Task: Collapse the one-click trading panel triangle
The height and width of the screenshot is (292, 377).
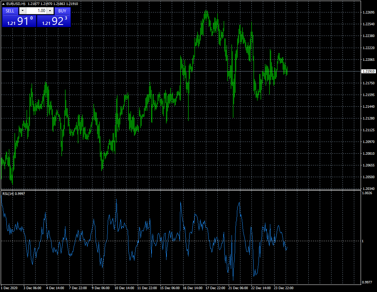Action: (3, 4)
